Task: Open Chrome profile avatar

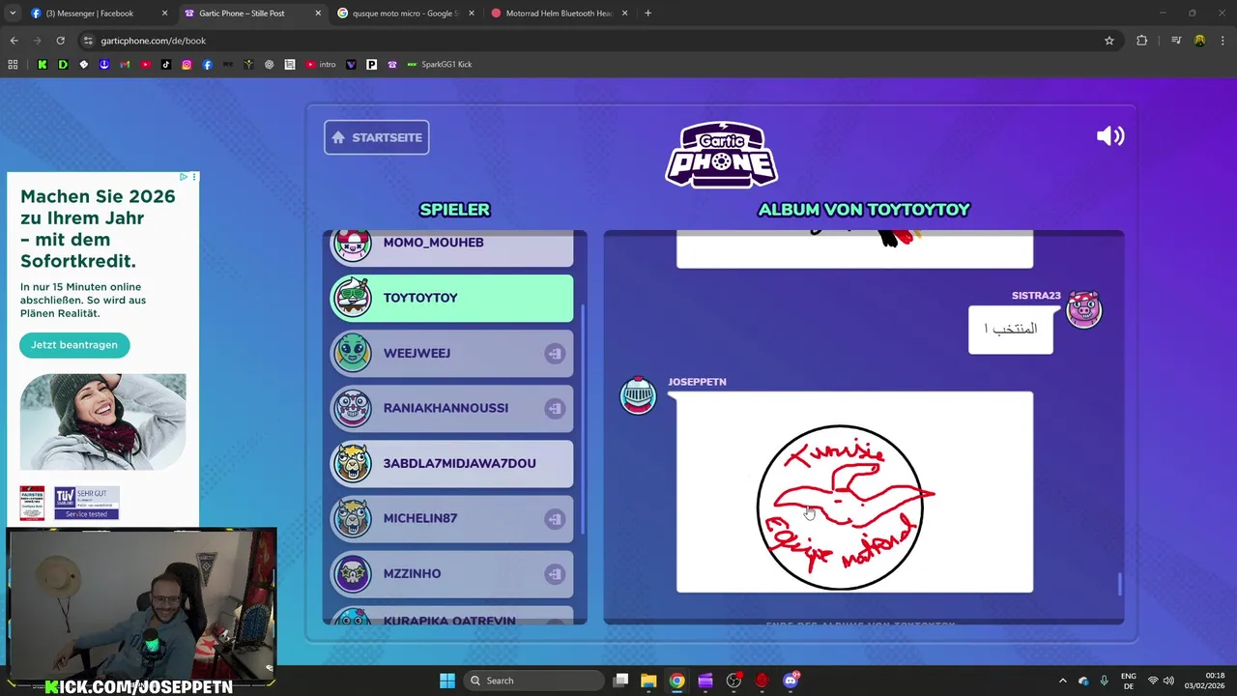Action: [1199, 41]
